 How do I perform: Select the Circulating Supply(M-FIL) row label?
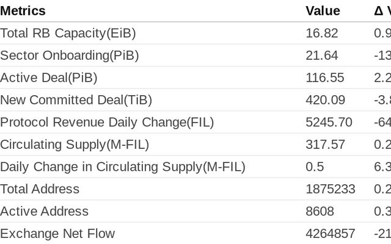(x=75, y=145)
